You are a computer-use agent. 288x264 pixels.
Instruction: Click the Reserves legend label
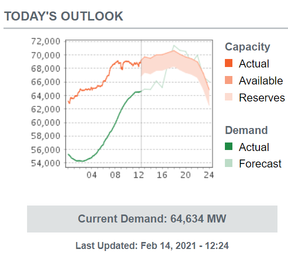point(262,97)
